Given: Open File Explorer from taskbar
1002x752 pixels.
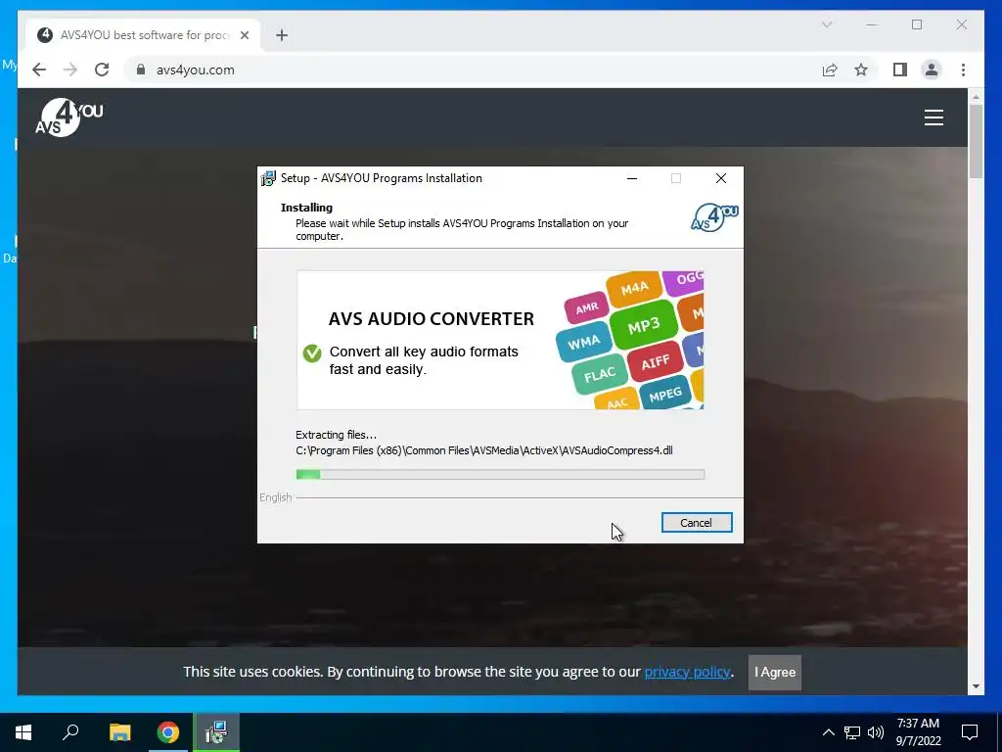Looking at the screenshot, I should coord(119,732).
